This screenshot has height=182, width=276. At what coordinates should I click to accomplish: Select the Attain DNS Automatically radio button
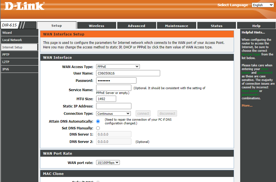point(98,121)
